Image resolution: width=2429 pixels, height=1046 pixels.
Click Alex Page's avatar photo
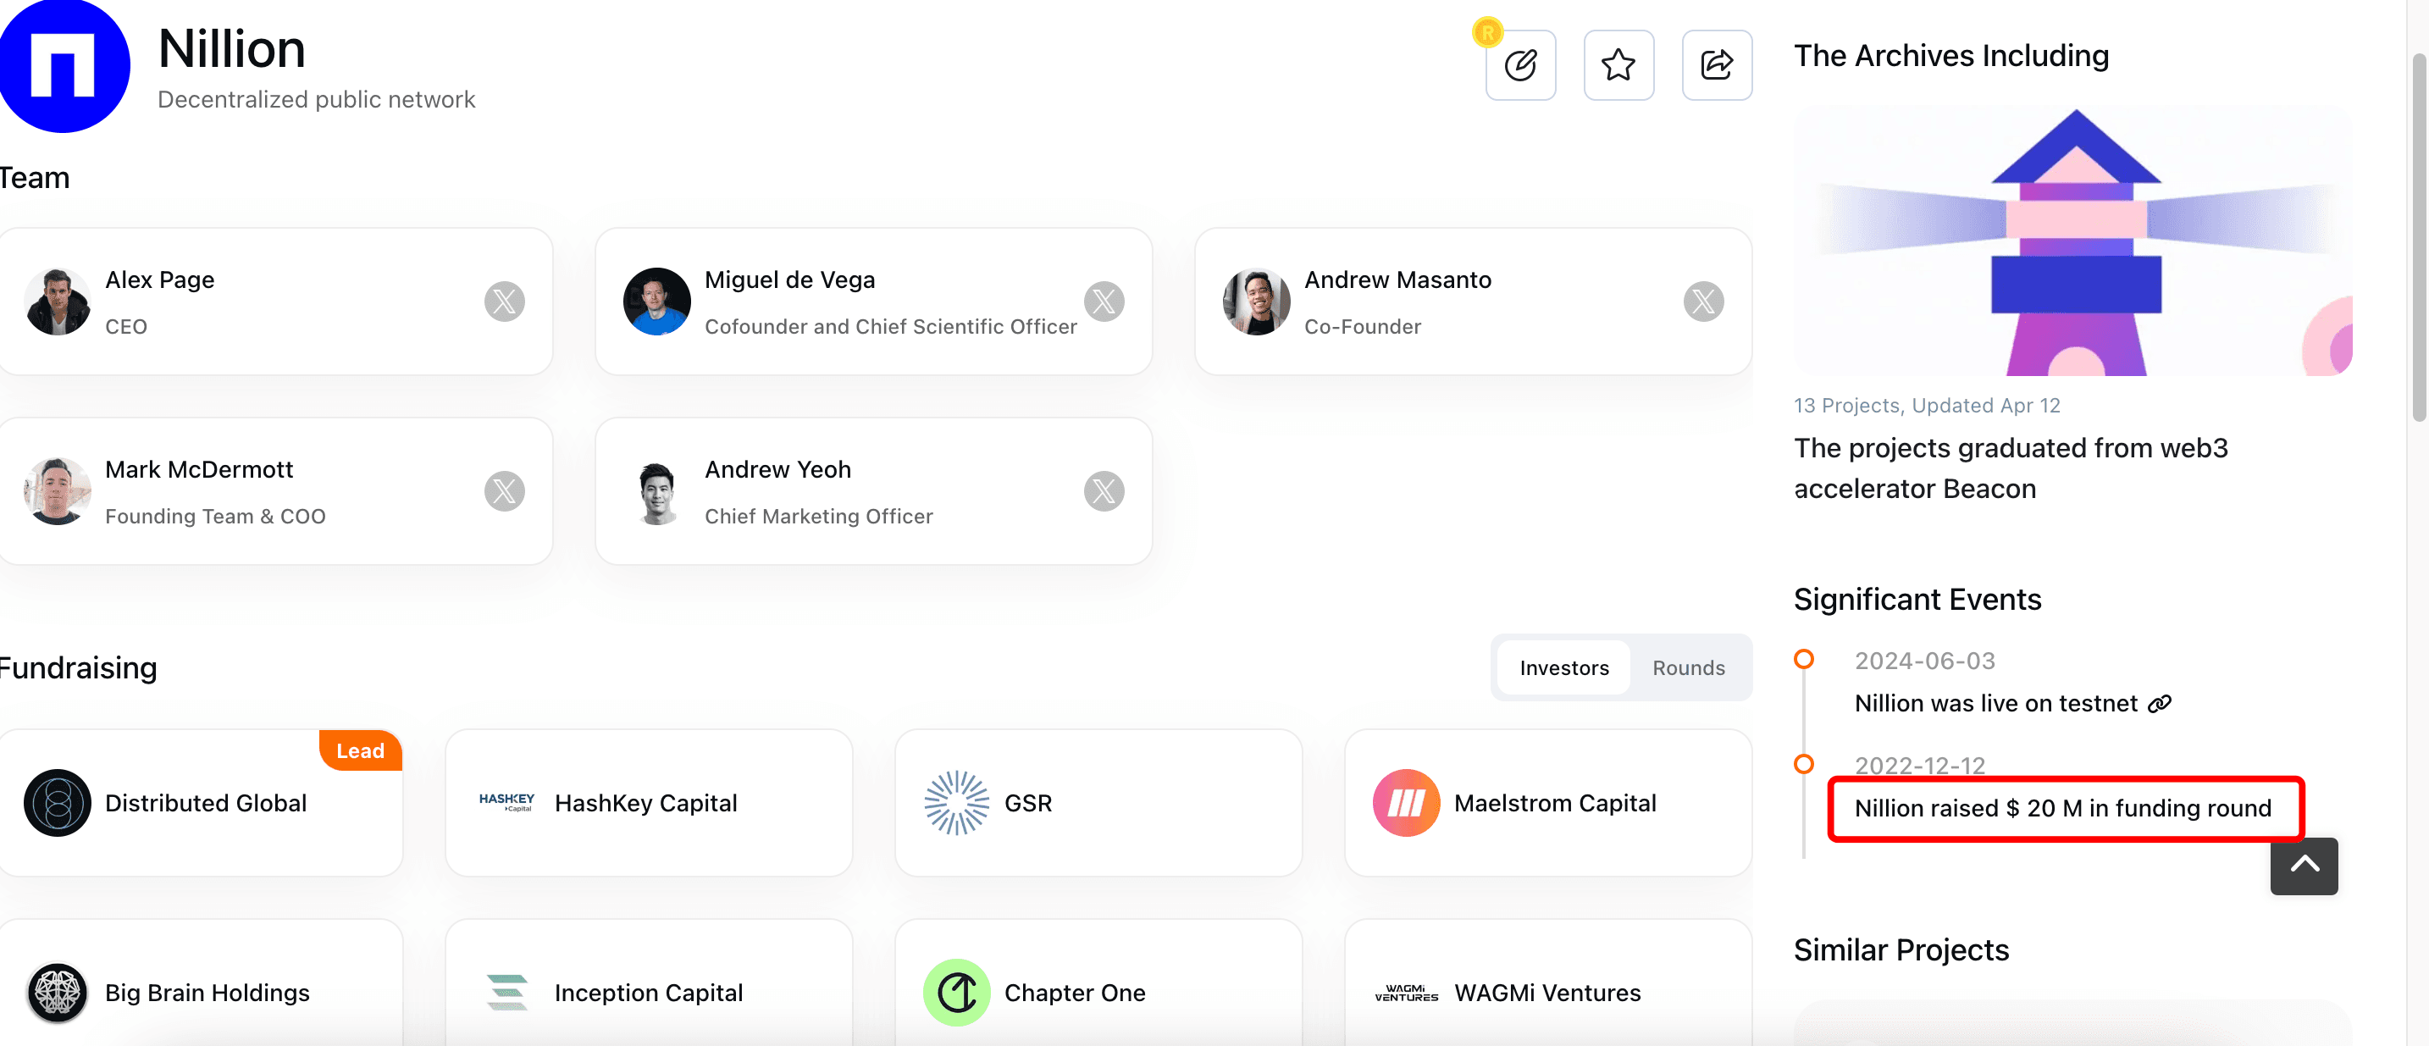pyautogui.click(x=58, y=302)
